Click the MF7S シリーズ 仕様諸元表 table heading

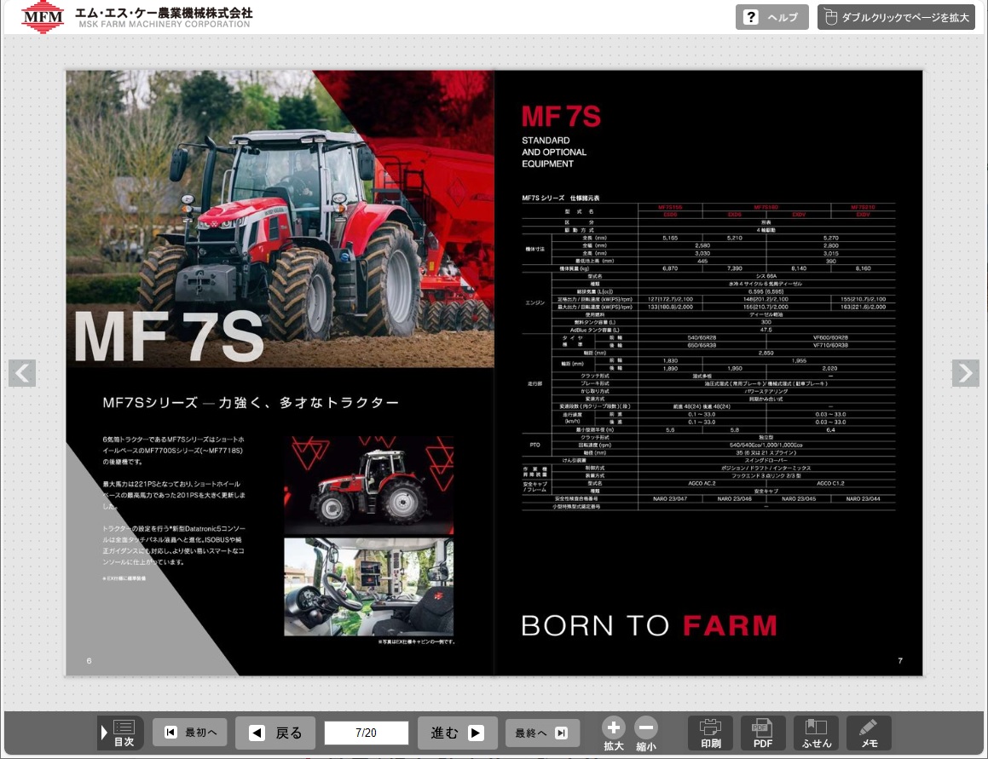560,198
